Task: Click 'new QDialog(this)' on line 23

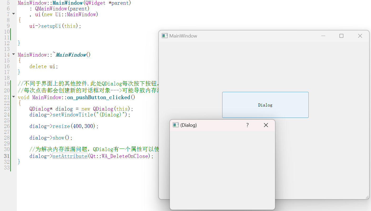Action: 106,109
